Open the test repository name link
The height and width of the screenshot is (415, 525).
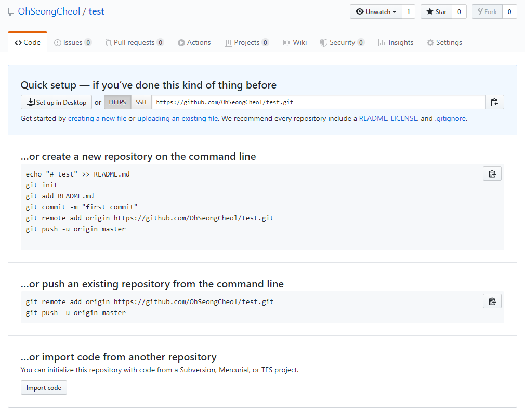tap(97, 11)
